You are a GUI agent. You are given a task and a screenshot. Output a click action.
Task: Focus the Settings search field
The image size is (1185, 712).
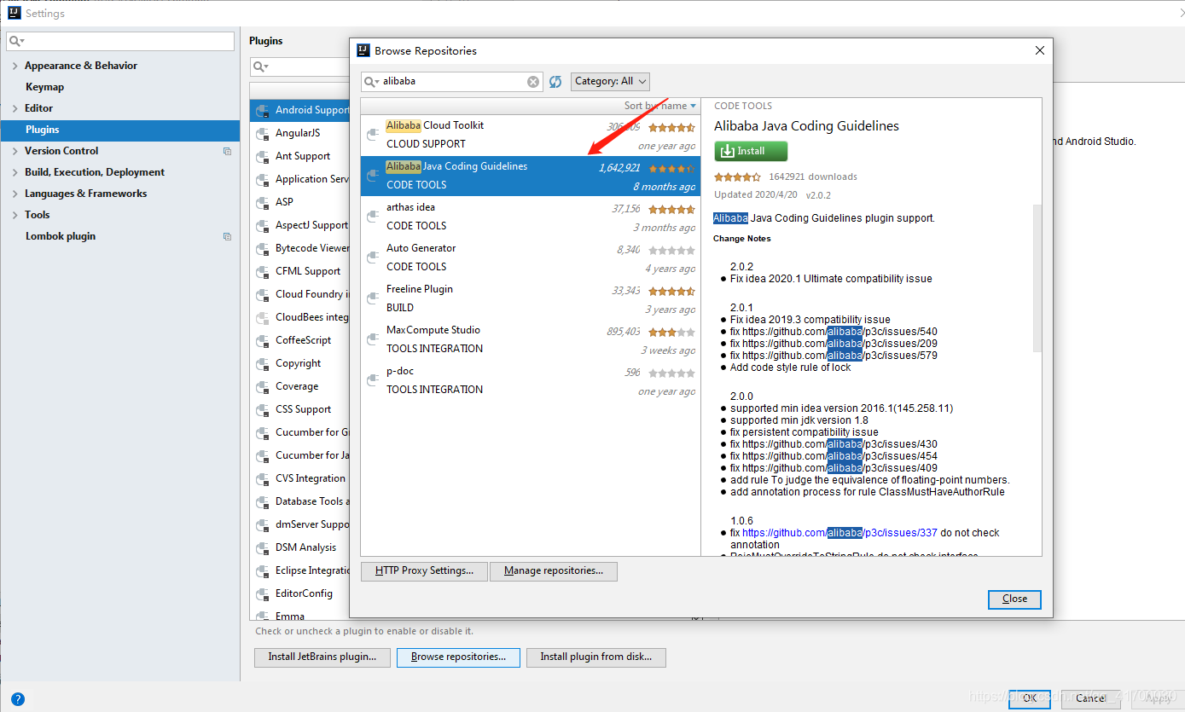tap(120, 41)
